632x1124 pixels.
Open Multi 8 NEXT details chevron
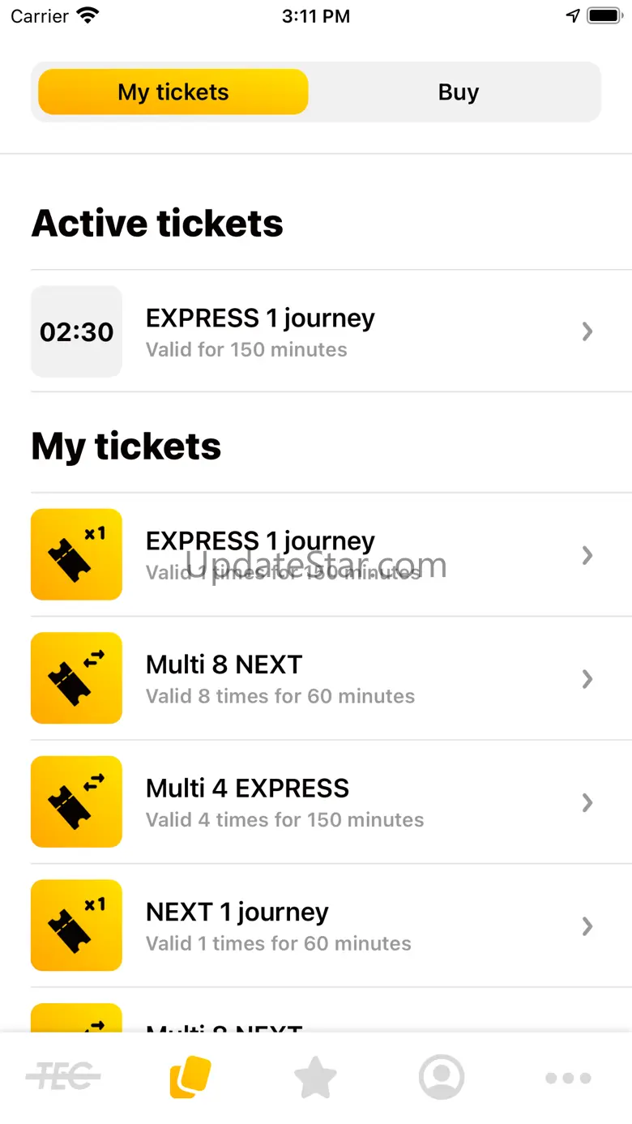point(588,679)
